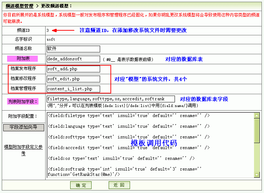Focus the 附加表 field with dede_addonsoft

pyautogui.click(x=73, y=59)
